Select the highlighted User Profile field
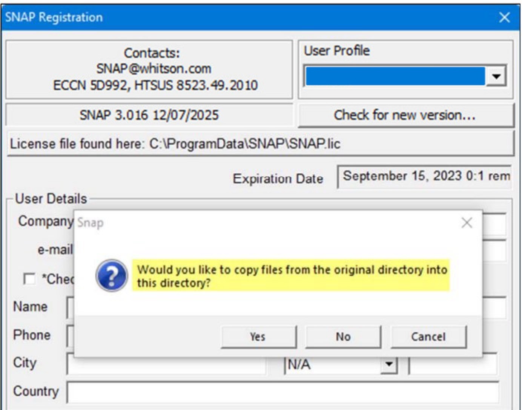 395,76
